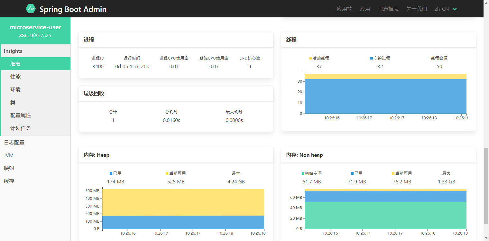Click the yellow area in Heap chart
This screenshot has height=241, width=489.
pyautogui.click(x=183, y=202)
